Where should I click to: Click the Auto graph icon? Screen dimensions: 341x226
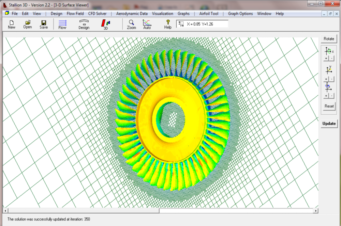(x=147, y=24)
